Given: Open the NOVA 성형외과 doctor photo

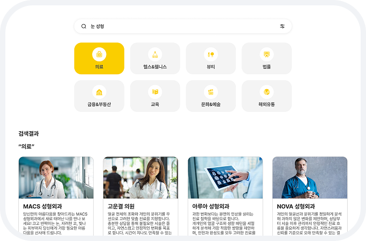Looking at the screenshot, I should (x=309, y=178).
